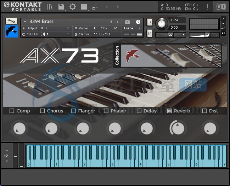
Task: Click the Collection tab label
Action: (x=117, y=56)
